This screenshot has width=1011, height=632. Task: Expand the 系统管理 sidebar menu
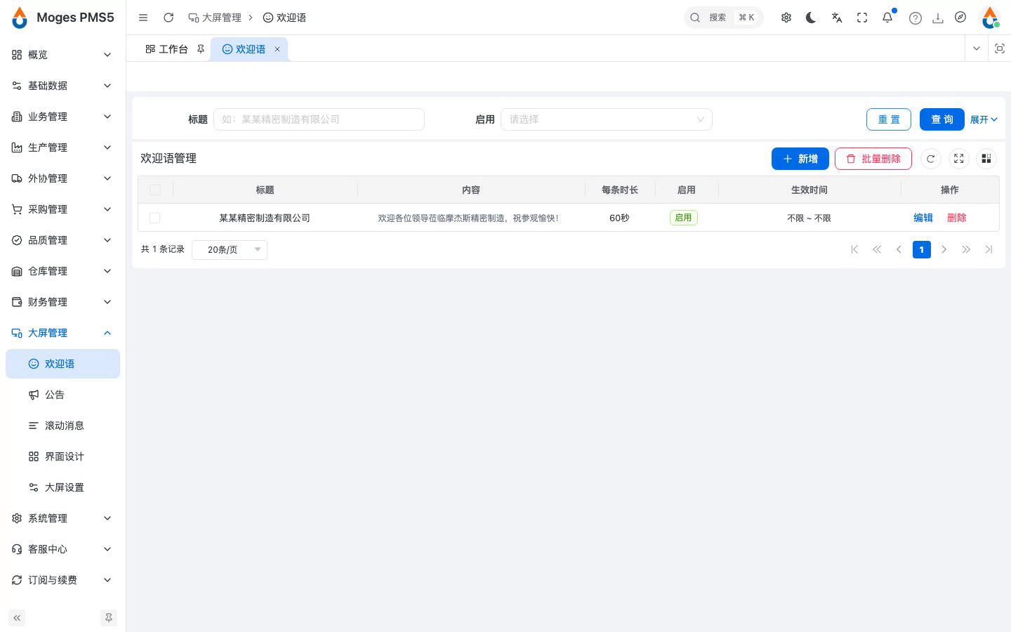pyautogui.click(x=62, y=518)
